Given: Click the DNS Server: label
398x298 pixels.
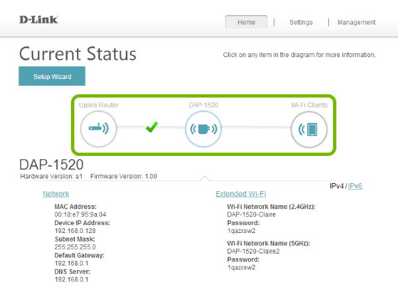Looking at the screenshot, I should click(x=72, y=271).
